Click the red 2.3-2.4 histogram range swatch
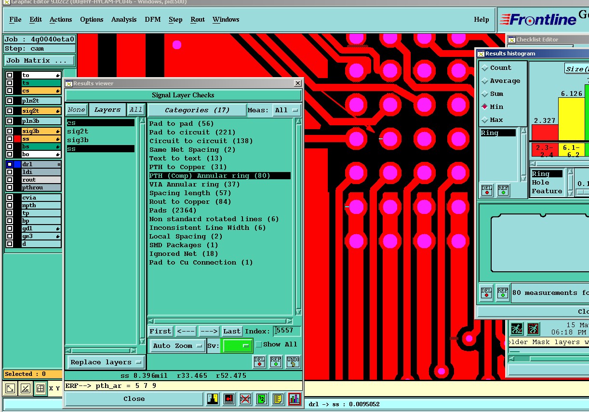Viewport: 589px width, 412px height. 544,150
